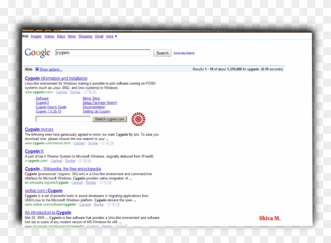Image resolution: width=331 pixels, height=243 pixels.
Task: Click comment bubble icon for Wikipedia result
Action: pos(101,183)
